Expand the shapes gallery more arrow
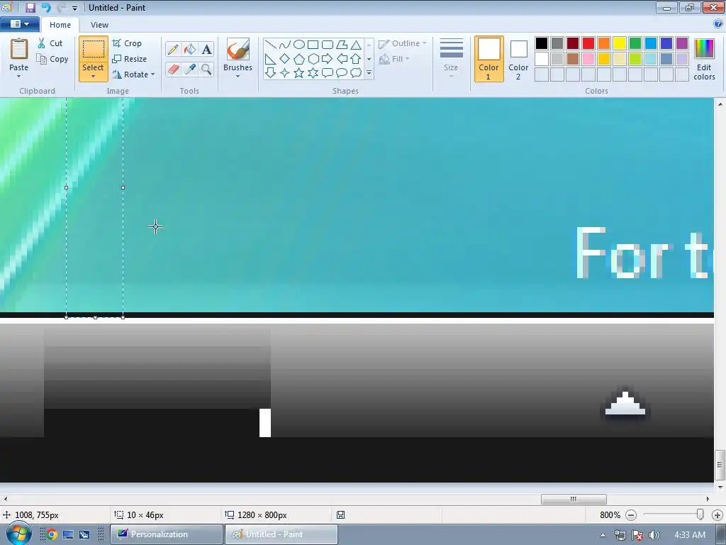The width and height of the screenshot is (726, 545). point(369,73)
